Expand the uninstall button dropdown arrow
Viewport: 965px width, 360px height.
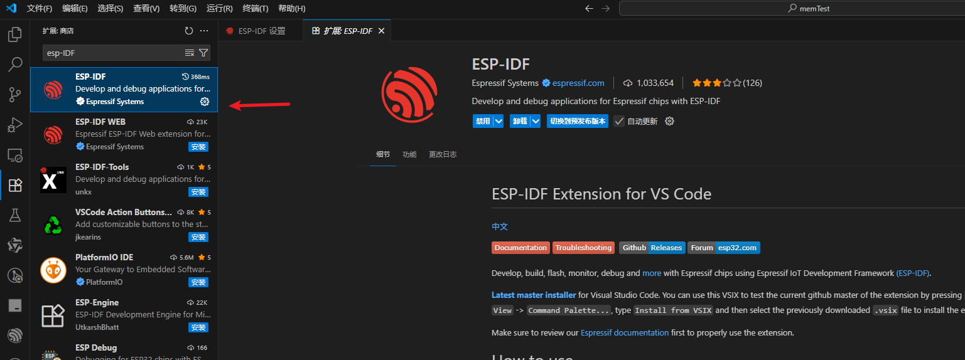tap(536, 121)
